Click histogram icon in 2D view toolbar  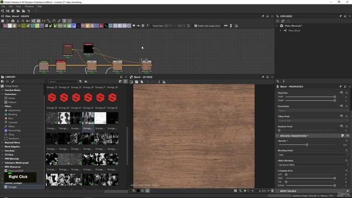164,82
